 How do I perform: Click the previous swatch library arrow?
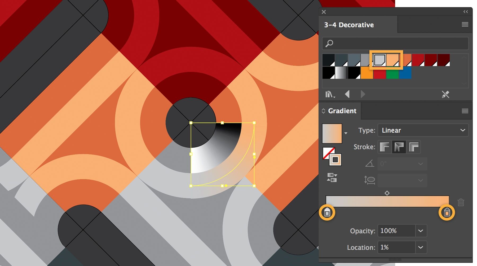pos(347,94)
